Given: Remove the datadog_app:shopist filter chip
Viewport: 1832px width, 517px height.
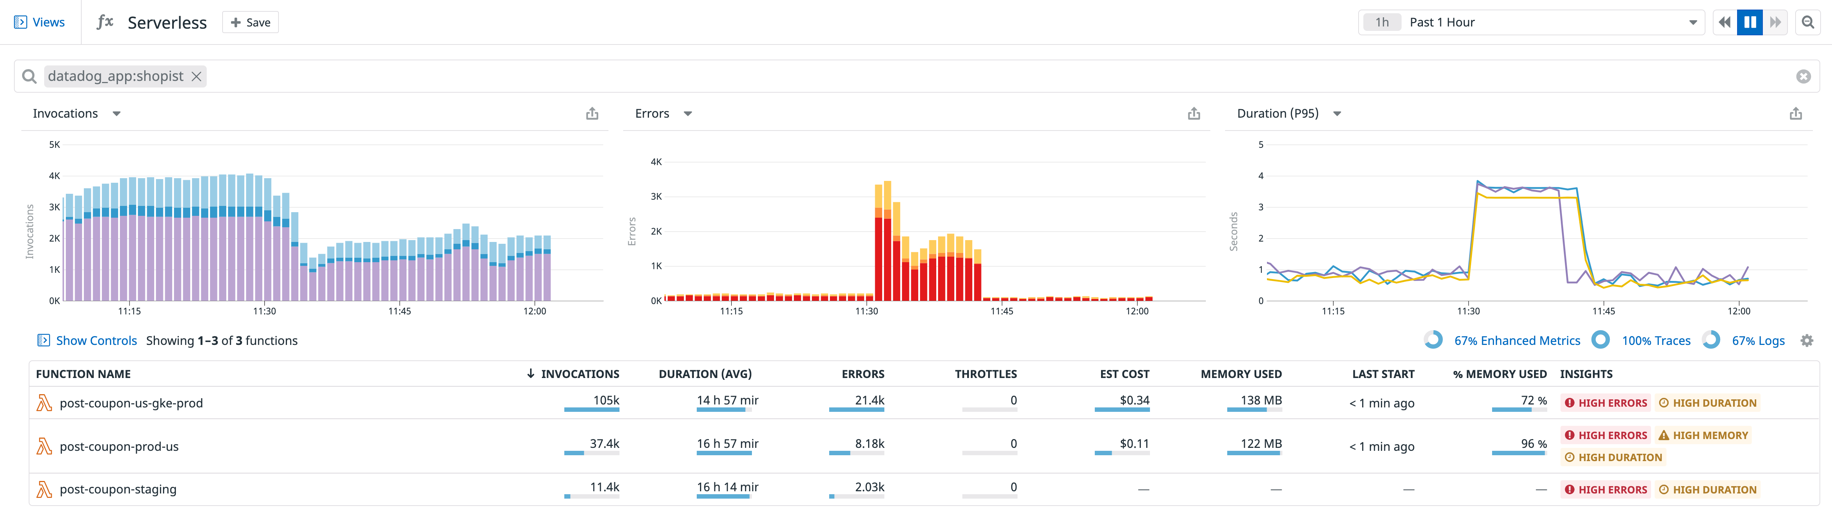Looking at the screenshot, I should (x=197, y=76).
